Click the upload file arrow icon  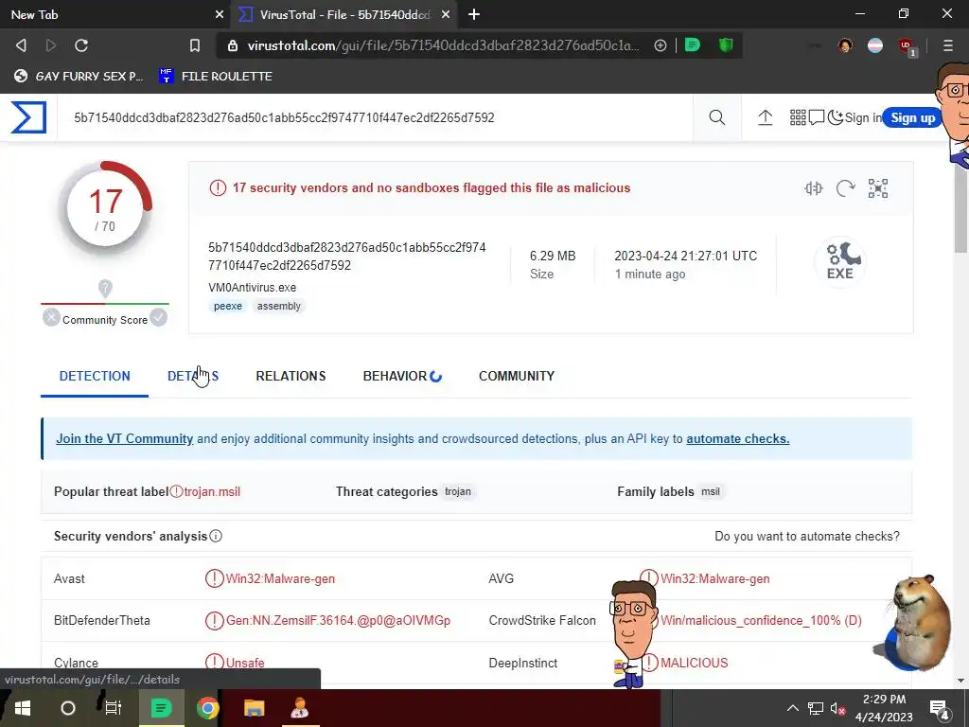[765, 117]
